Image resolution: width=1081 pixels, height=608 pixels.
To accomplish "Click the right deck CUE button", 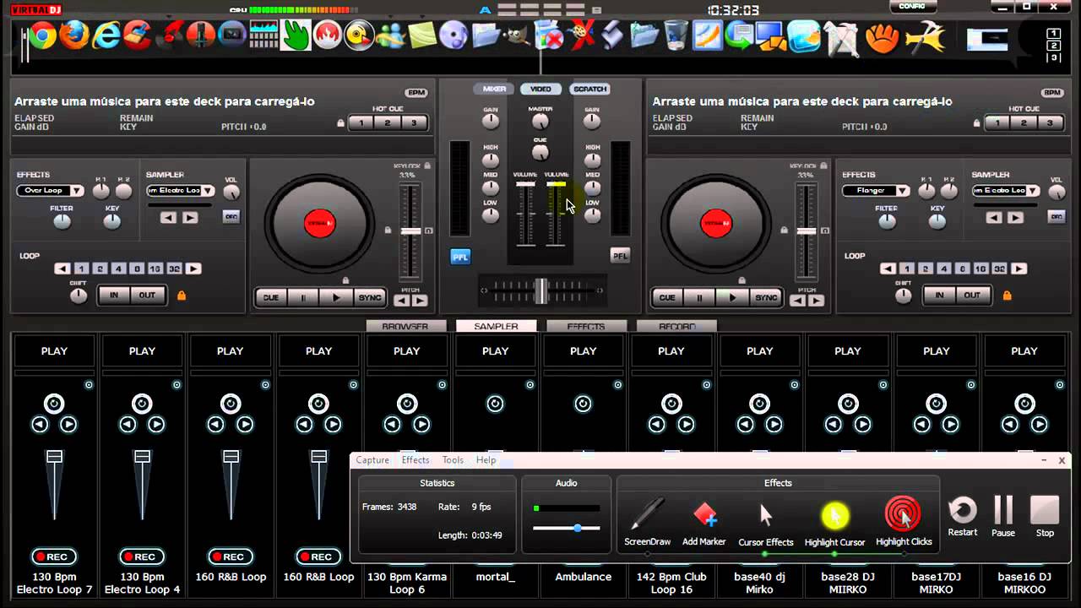I will [x=667, y=297].
